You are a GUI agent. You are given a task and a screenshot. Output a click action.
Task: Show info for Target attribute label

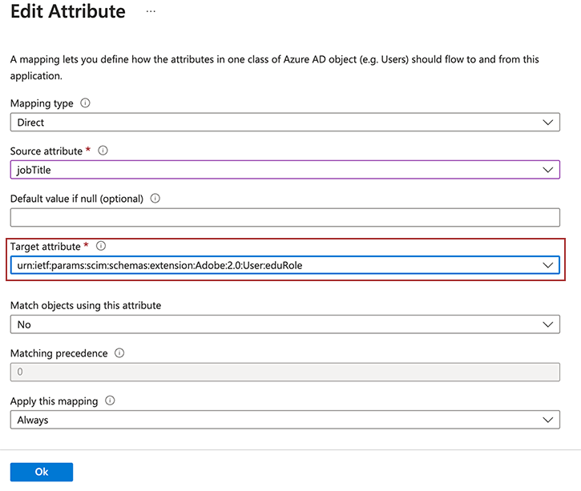click(101, 247)
